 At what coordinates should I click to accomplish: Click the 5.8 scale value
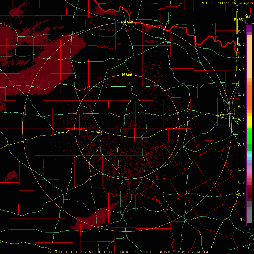[241, 95]
